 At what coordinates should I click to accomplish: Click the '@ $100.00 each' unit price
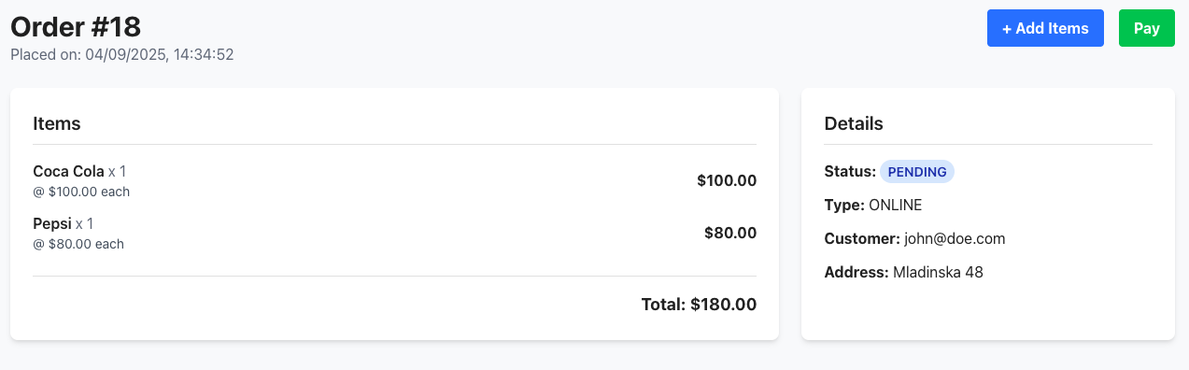click(x=81, y=192)
